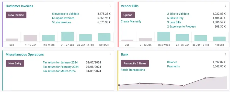Click the Customer Invoices card title
Screen dimensions: 230x92
click(19, 6)
